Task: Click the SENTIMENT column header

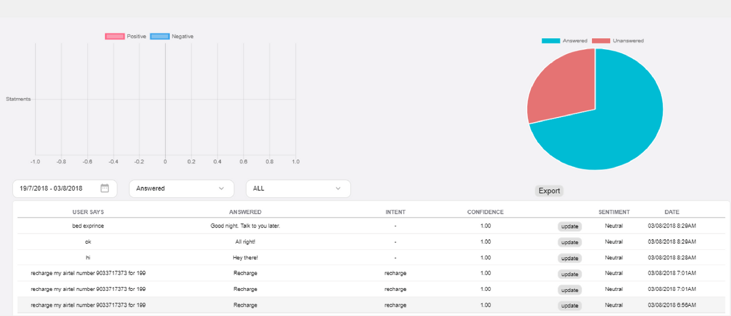Action: pyautogui.click(x=614, y=212)
